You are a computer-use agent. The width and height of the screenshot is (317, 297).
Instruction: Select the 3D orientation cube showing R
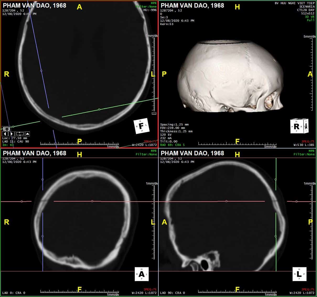(x=299, y=126)
